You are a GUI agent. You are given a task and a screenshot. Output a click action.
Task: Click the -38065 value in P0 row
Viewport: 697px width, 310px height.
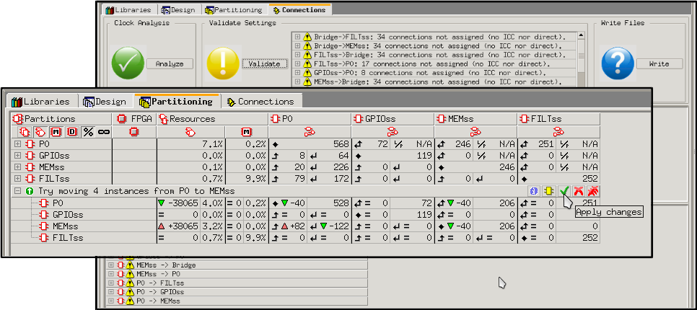coord(183,203)
